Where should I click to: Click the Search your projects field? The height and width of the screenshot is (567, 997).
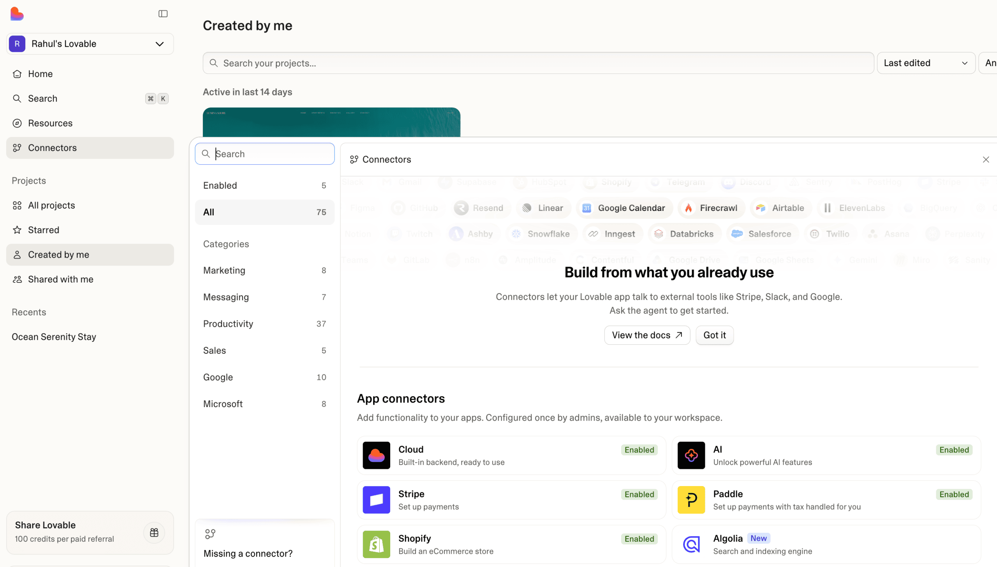[538, 63]
